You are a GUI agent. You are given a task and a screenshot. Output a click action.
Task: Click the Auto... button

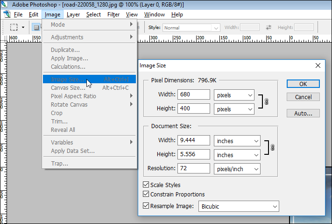pos(303,113)
